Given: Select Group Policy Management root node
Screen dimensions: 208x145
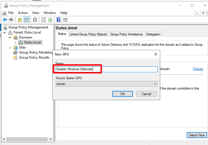Looking at the screenshot, I should 28,27.
